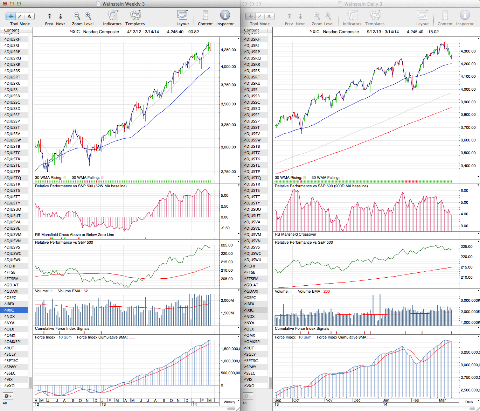Select line drawing tool mode in Weinstein Weekly window
This screenshot has width=480, height=411.
point(20,16)
